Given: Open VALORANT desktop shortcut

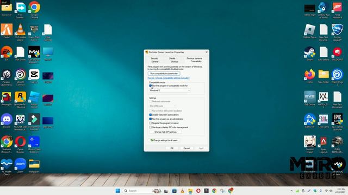Looking at the screenshot, I should click(x=337, y=53).
